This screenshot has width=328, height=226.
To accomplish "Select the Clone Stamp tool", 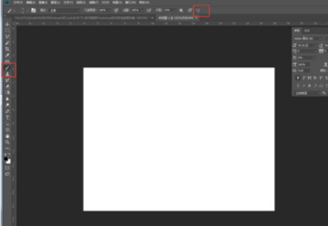I will [7, 74].
